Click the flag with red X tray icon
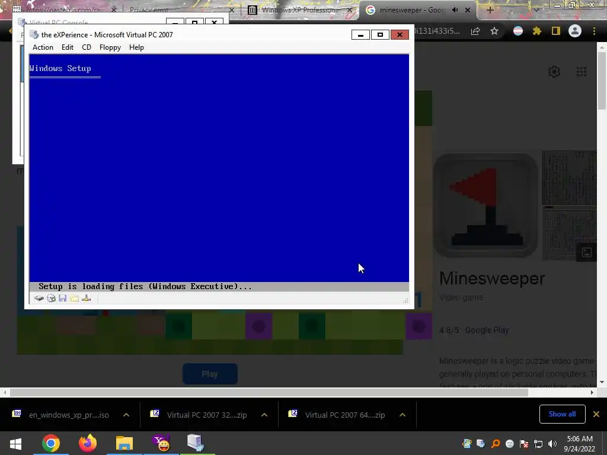The width and height of the screenshot is (607, 455). pos(524,444)
